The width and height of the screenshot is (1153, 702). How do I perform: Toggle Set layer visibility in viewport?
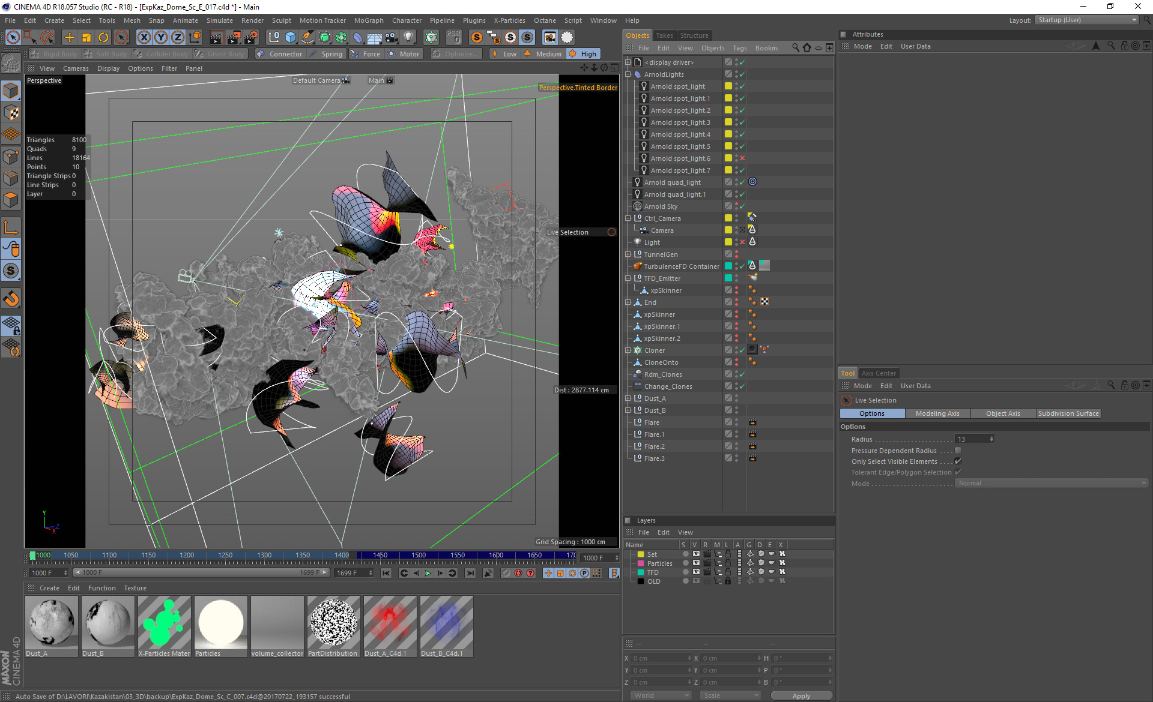tap(696, 554)
